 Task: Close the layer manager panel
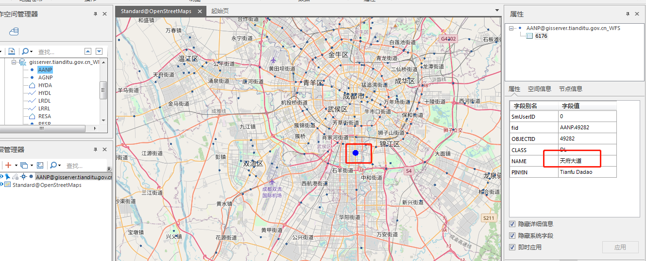(x=104, y=150)
